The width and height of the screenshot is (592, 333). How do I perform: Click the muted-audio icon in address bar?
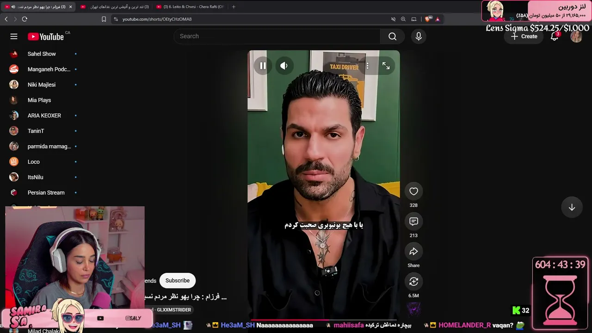(393, 19)
